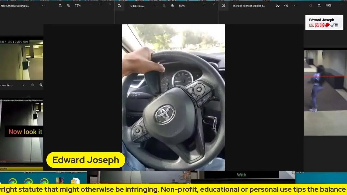Close the 73% photo window

(x=110, y=4)
